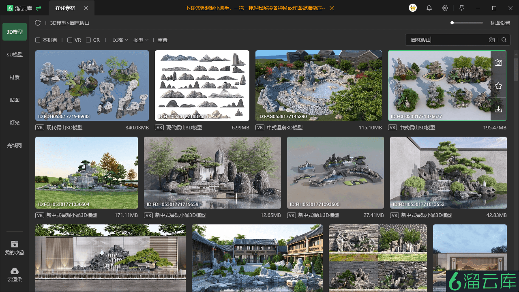Click the orange 溜溜小助手 banner link

coord(255,8)
